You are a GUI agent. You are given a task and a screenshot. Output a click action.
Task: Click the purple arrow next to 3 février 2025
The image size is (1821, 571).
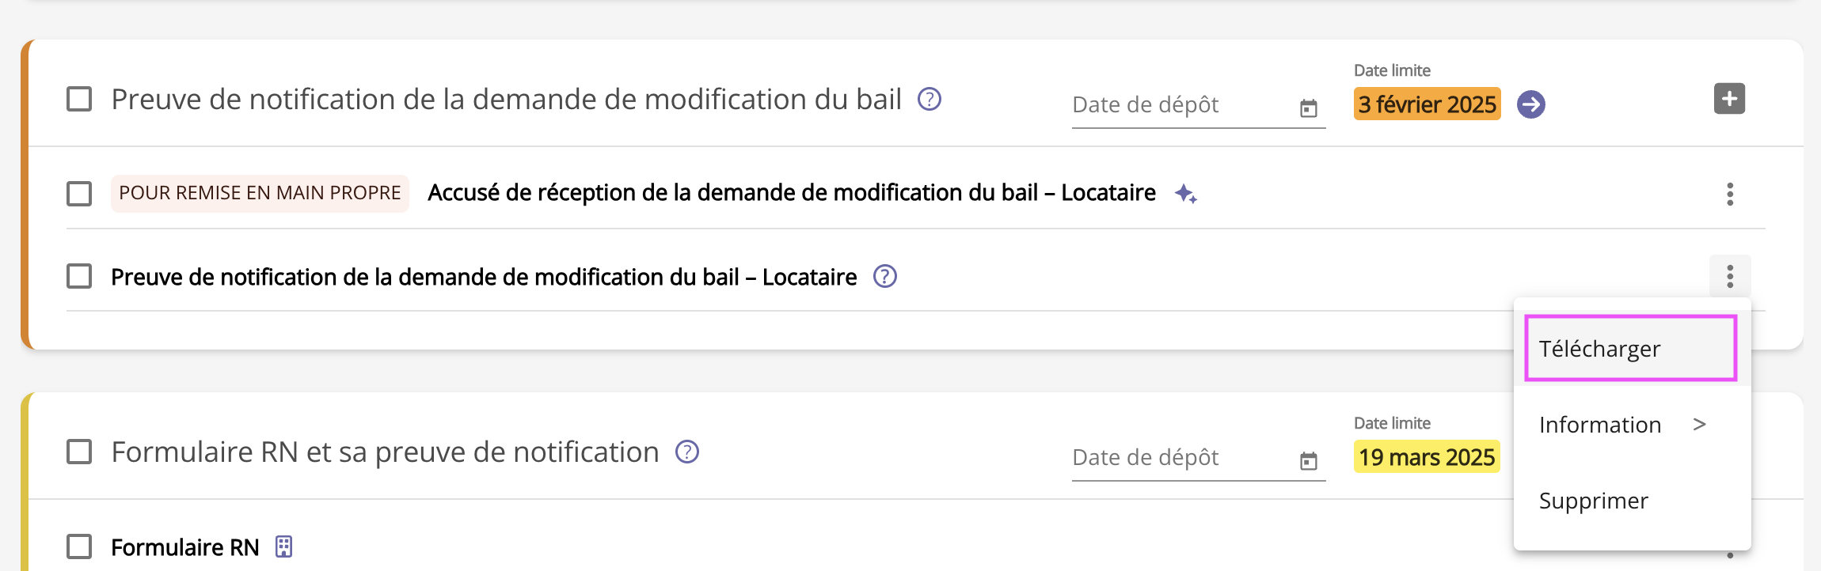(1530, 104)
